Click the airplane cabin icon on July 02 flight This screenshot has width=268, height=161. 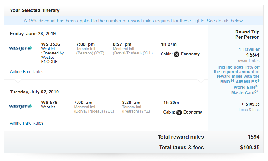[x=179, y=112]
